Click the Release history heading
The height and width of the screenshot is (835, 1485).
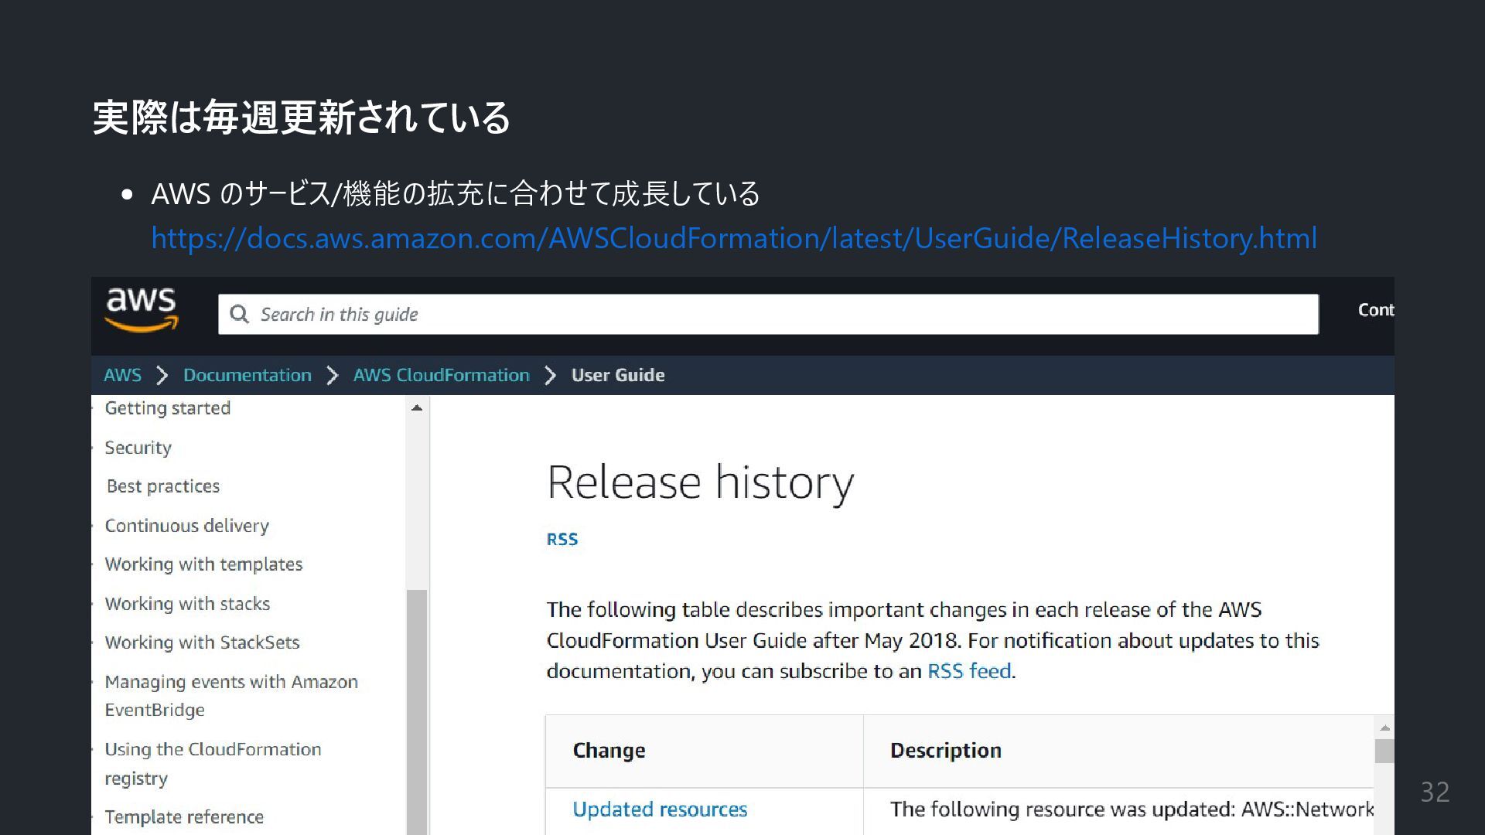pyautogui.click(x=700, y=482)
